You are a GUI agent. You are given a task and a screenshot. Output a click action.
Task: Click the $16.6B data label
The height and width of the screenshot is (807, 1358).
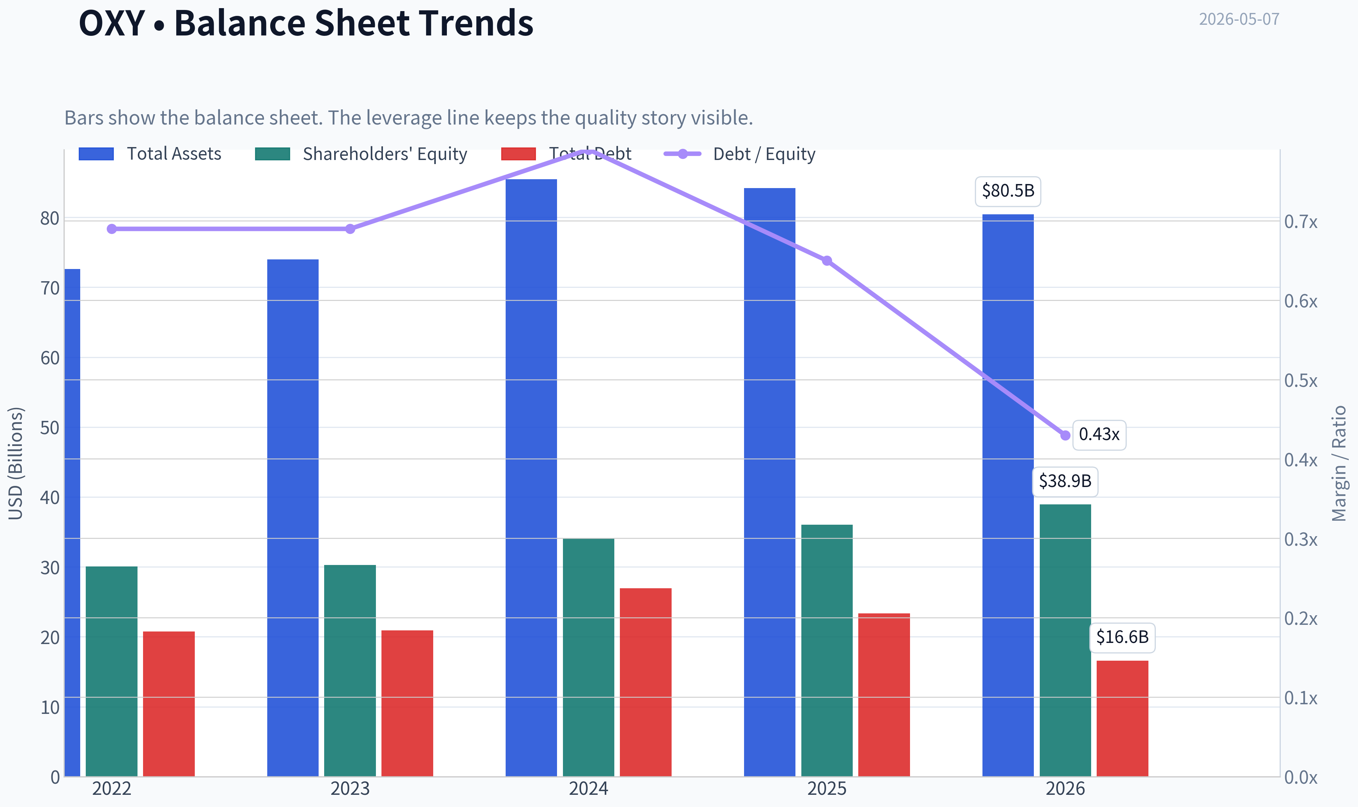pos(1122,637)
